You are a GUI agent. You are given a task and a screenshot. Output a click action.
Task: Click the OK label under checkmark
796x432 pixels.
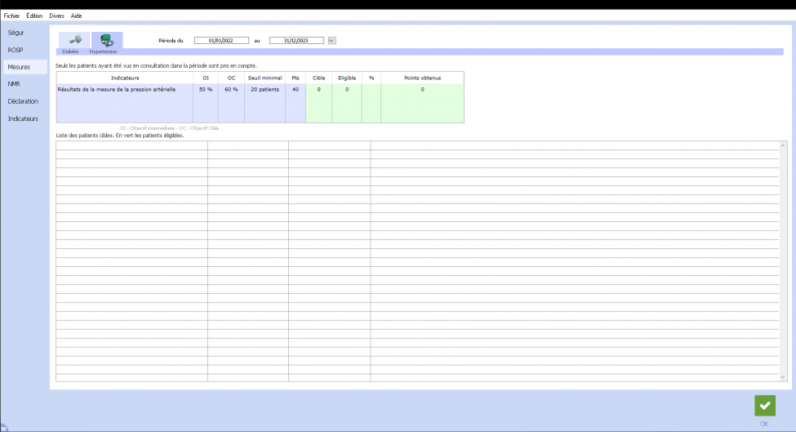[764, 424]
